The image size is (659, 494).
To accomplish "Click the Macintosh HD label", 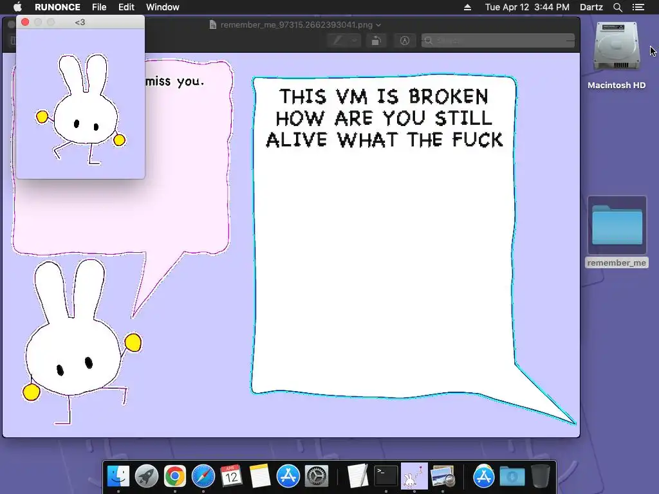I will click(x=617, y=86).
